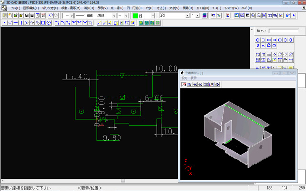This screenshot has width=306, height=191.
Task: Click the zoom out icon in 3D view window
Action: [200, 85]
